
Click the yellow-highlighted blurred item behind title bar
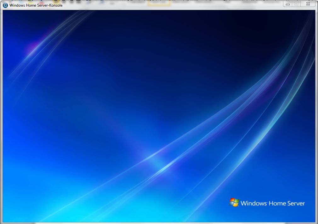click(159, 3)
